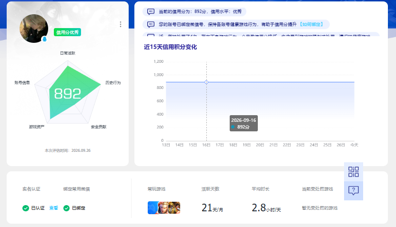The height and width of the screenshot is (227, 396).
Task: Click the 近15天信用积分变化 heading
Action: tap(170, 47)
